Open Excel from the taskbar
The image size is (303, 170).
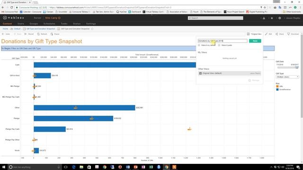pyautogui.click(x=151, y=167)
